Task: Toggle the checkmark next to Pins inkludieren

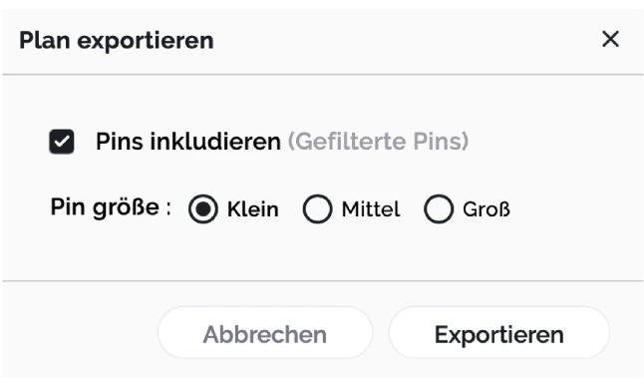Action: click(x=62, y=142)
